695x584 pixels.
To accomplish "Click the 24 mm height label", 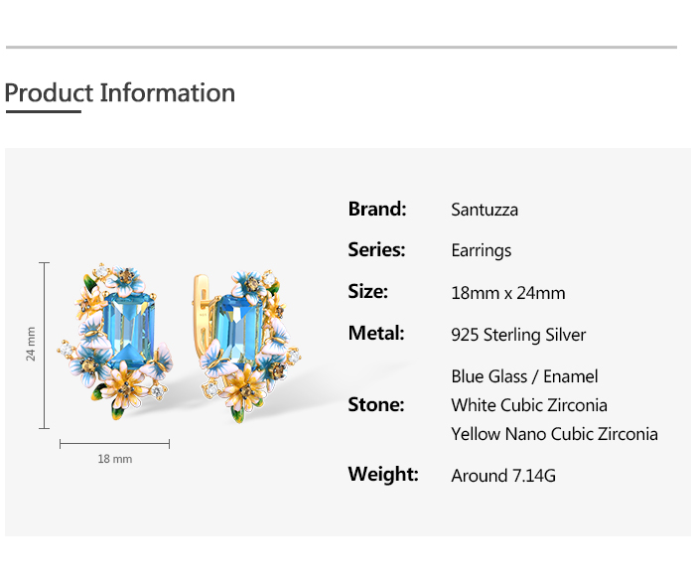I will tap(31, 344).
